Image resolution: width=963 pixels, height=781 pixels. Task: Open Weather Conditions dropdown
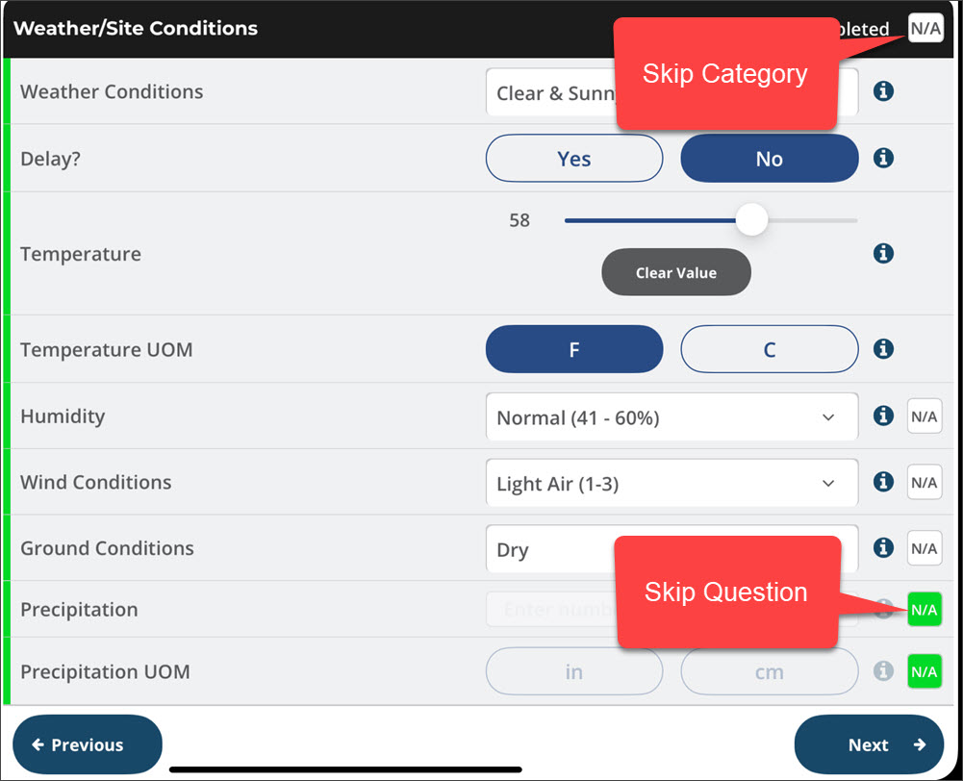coord(548,93)
